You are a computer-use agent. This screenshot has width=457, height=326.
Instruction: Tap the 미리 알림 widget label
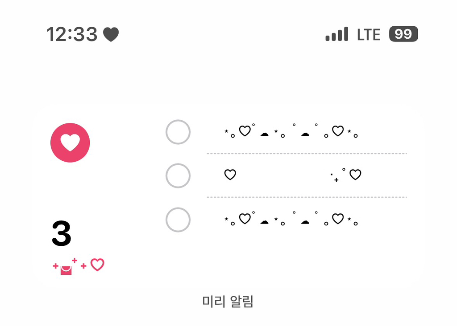(x=228, y=302)
